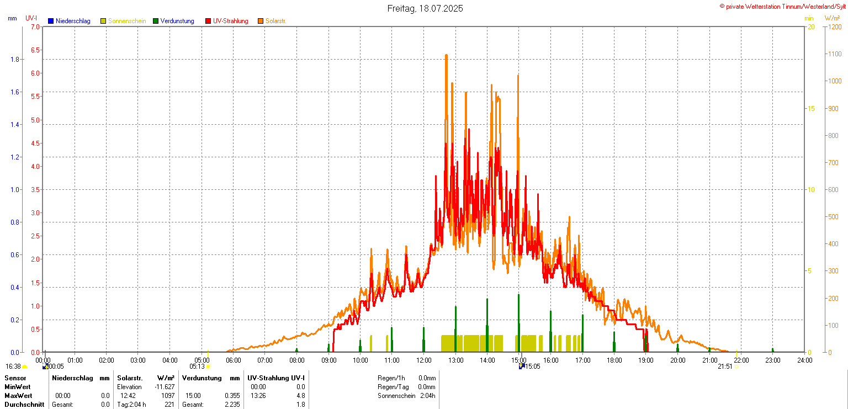Click the Verdunstung column header in table

point(202,378)
